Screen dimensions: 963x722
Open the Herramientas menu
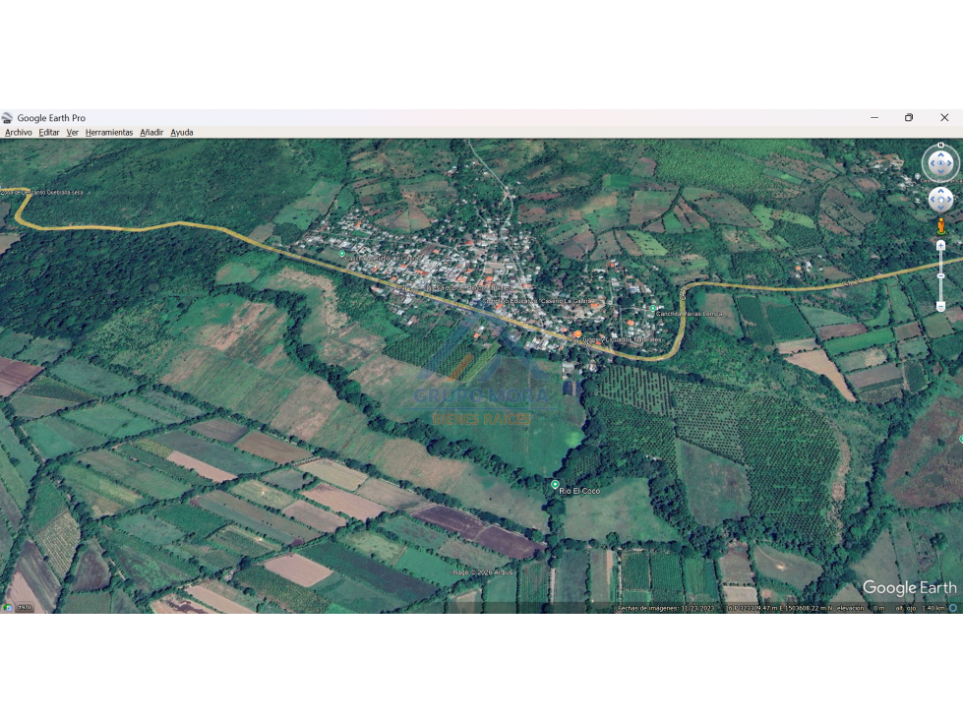point(109,132)
